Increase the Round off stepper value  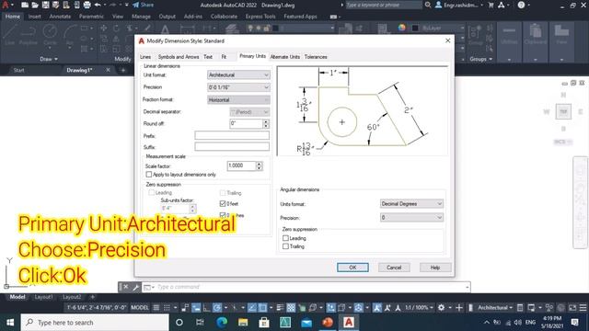pos(266,121)
